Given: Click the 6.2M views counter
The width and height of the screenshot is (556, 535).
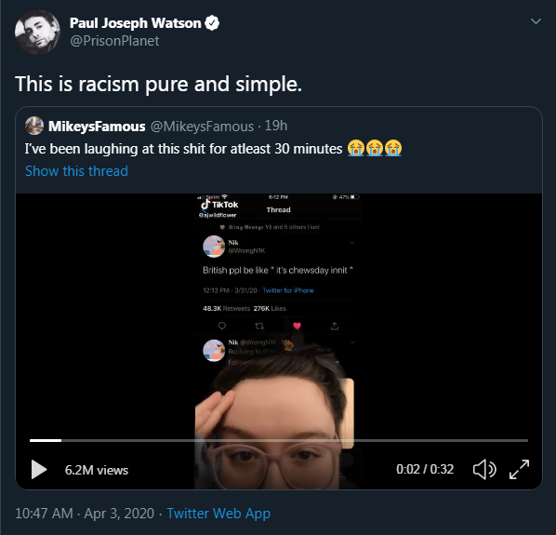Looking at the screenshot, I should [97, 470].
